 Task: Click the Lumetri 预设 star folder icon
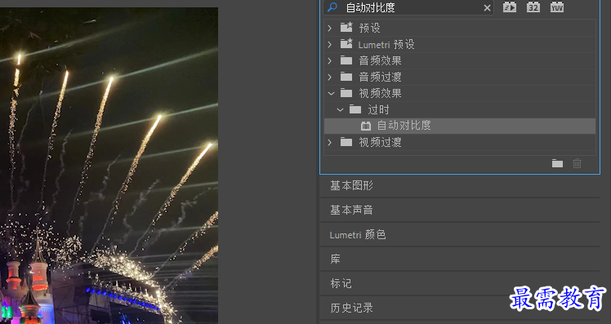click(346, 43)
